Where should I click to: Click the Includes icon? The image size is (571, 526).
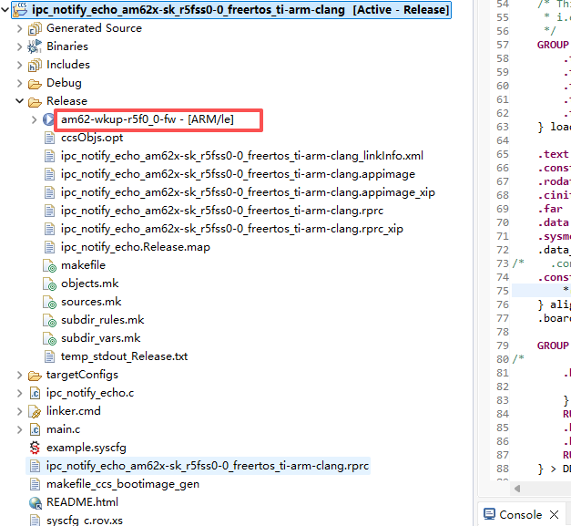[35, 66]
